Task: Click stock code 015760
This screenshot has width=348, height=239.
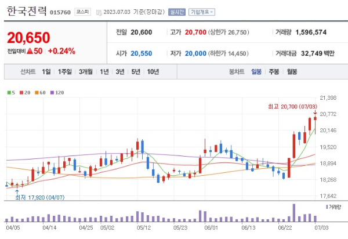Action: coord(60,12)
